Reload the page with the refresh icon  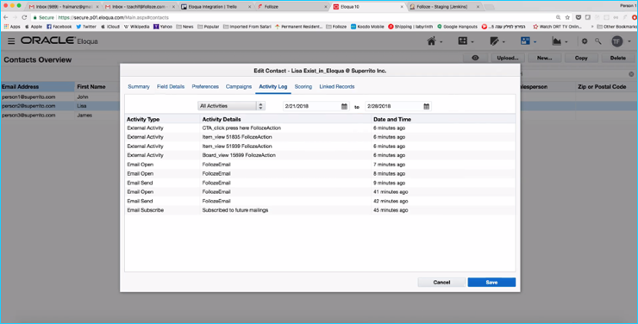(x=24, y=17)
